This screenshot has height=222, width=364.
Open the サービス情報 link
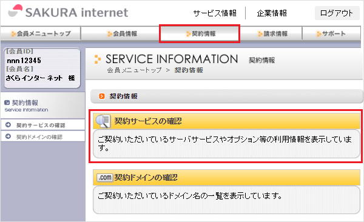pos(215,13)
